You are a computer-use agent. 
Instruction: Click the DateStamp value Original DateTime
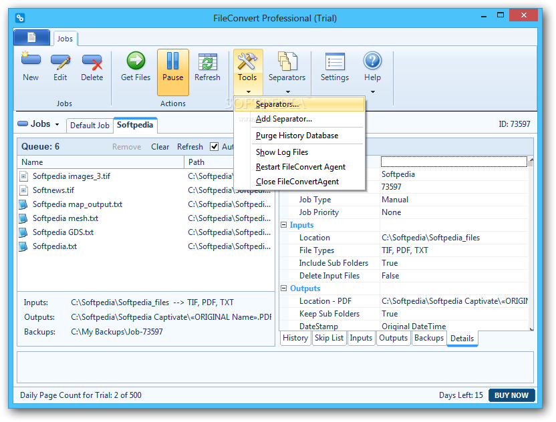[x=414, y=327]
